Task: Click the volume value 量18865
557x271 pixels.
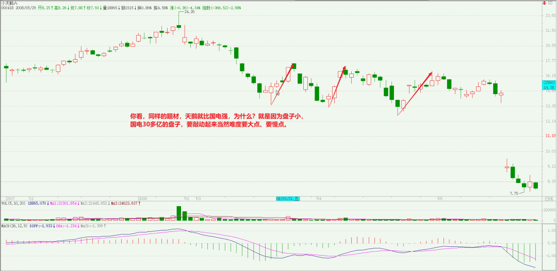Action: click(x=110, y=7)
